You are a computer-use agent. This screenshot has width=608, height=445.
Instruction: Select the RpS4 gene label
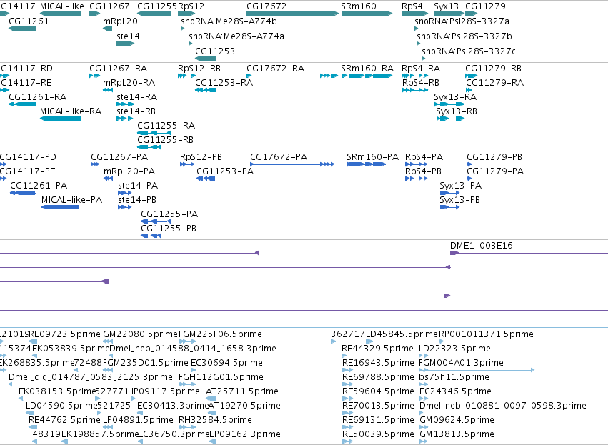point(412,6)
